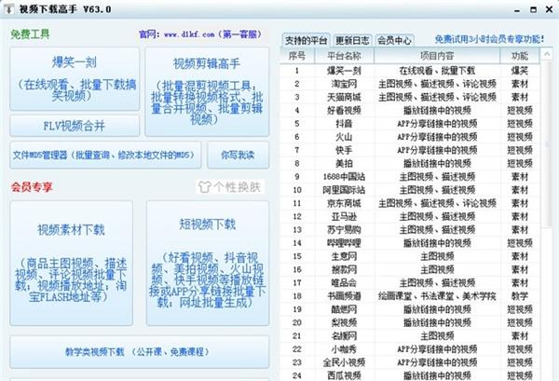Viewport: 559px width, 381px height.
Task: Select the 亚马逊 row
Action: (x=410, y=216)
